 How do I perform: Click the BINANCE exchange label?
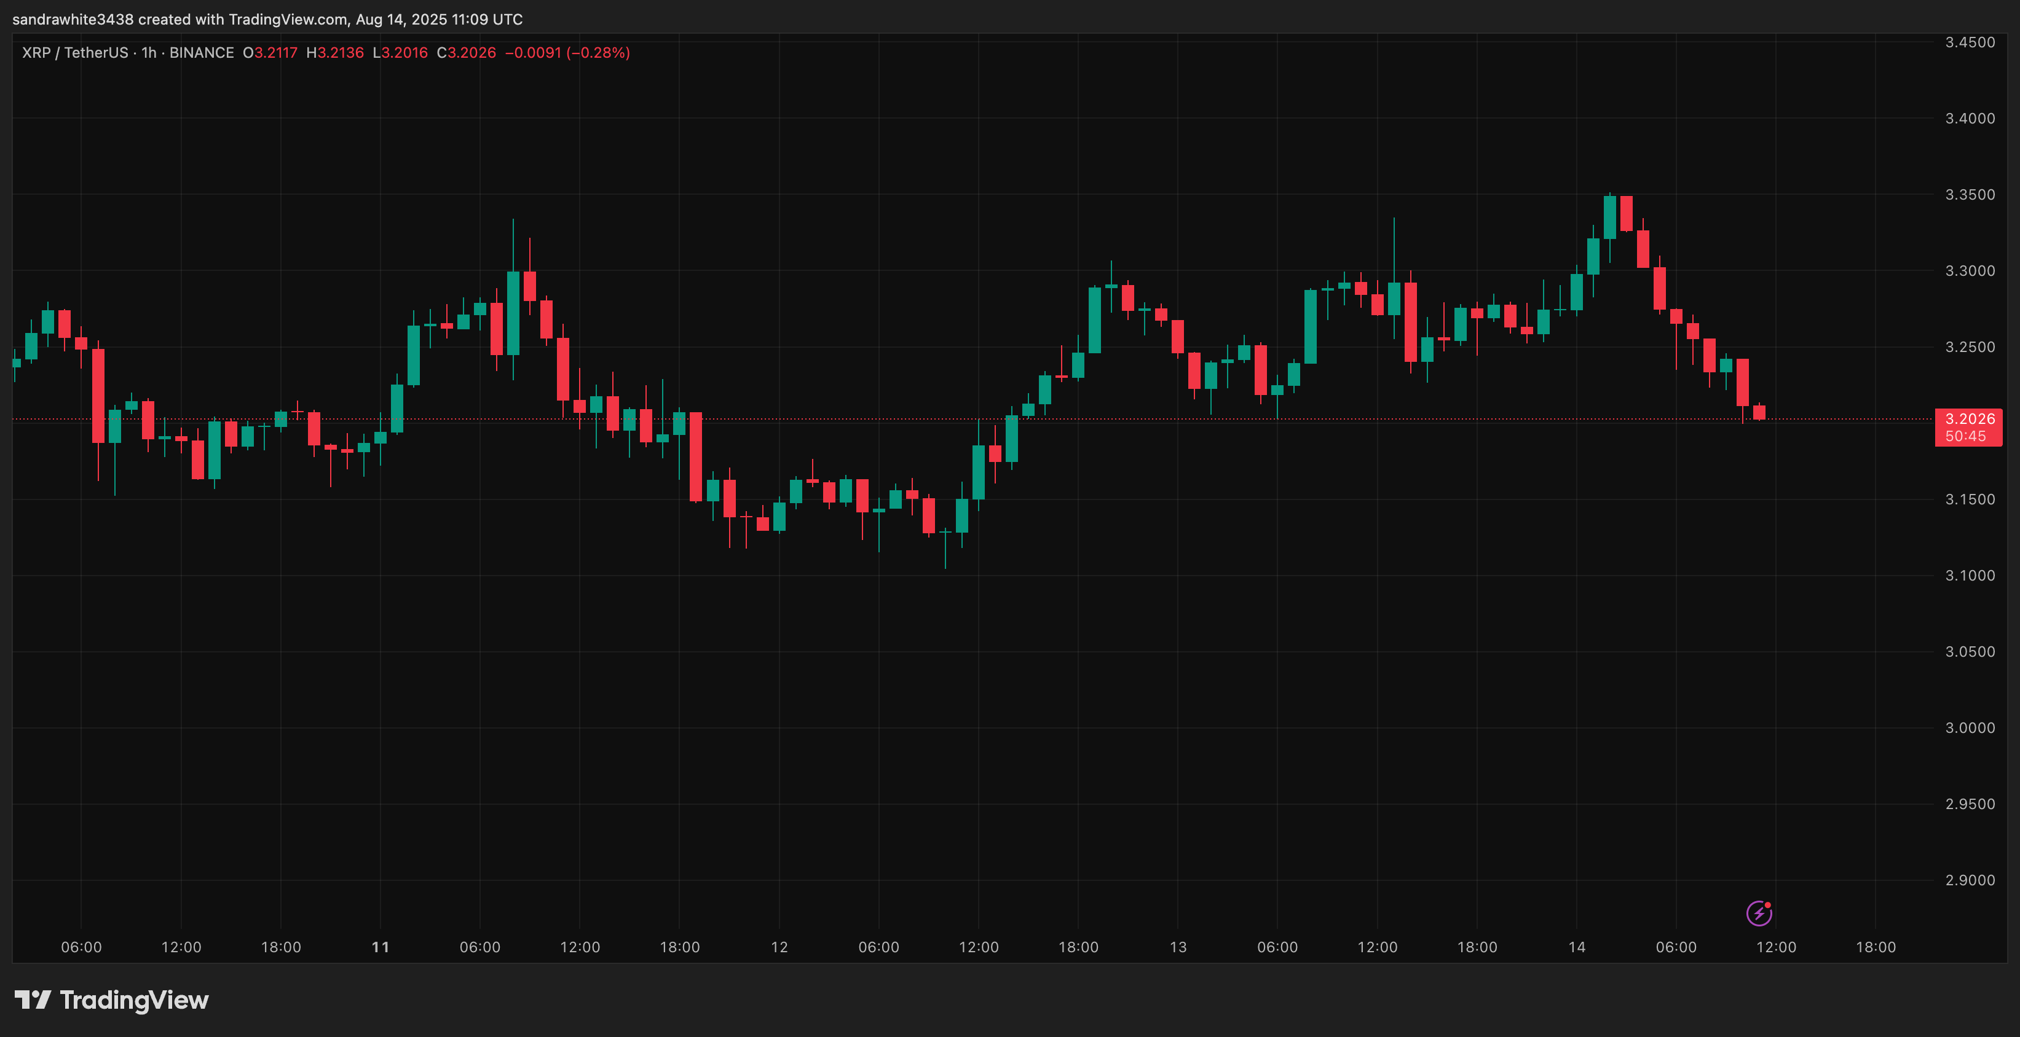[202, 52]
